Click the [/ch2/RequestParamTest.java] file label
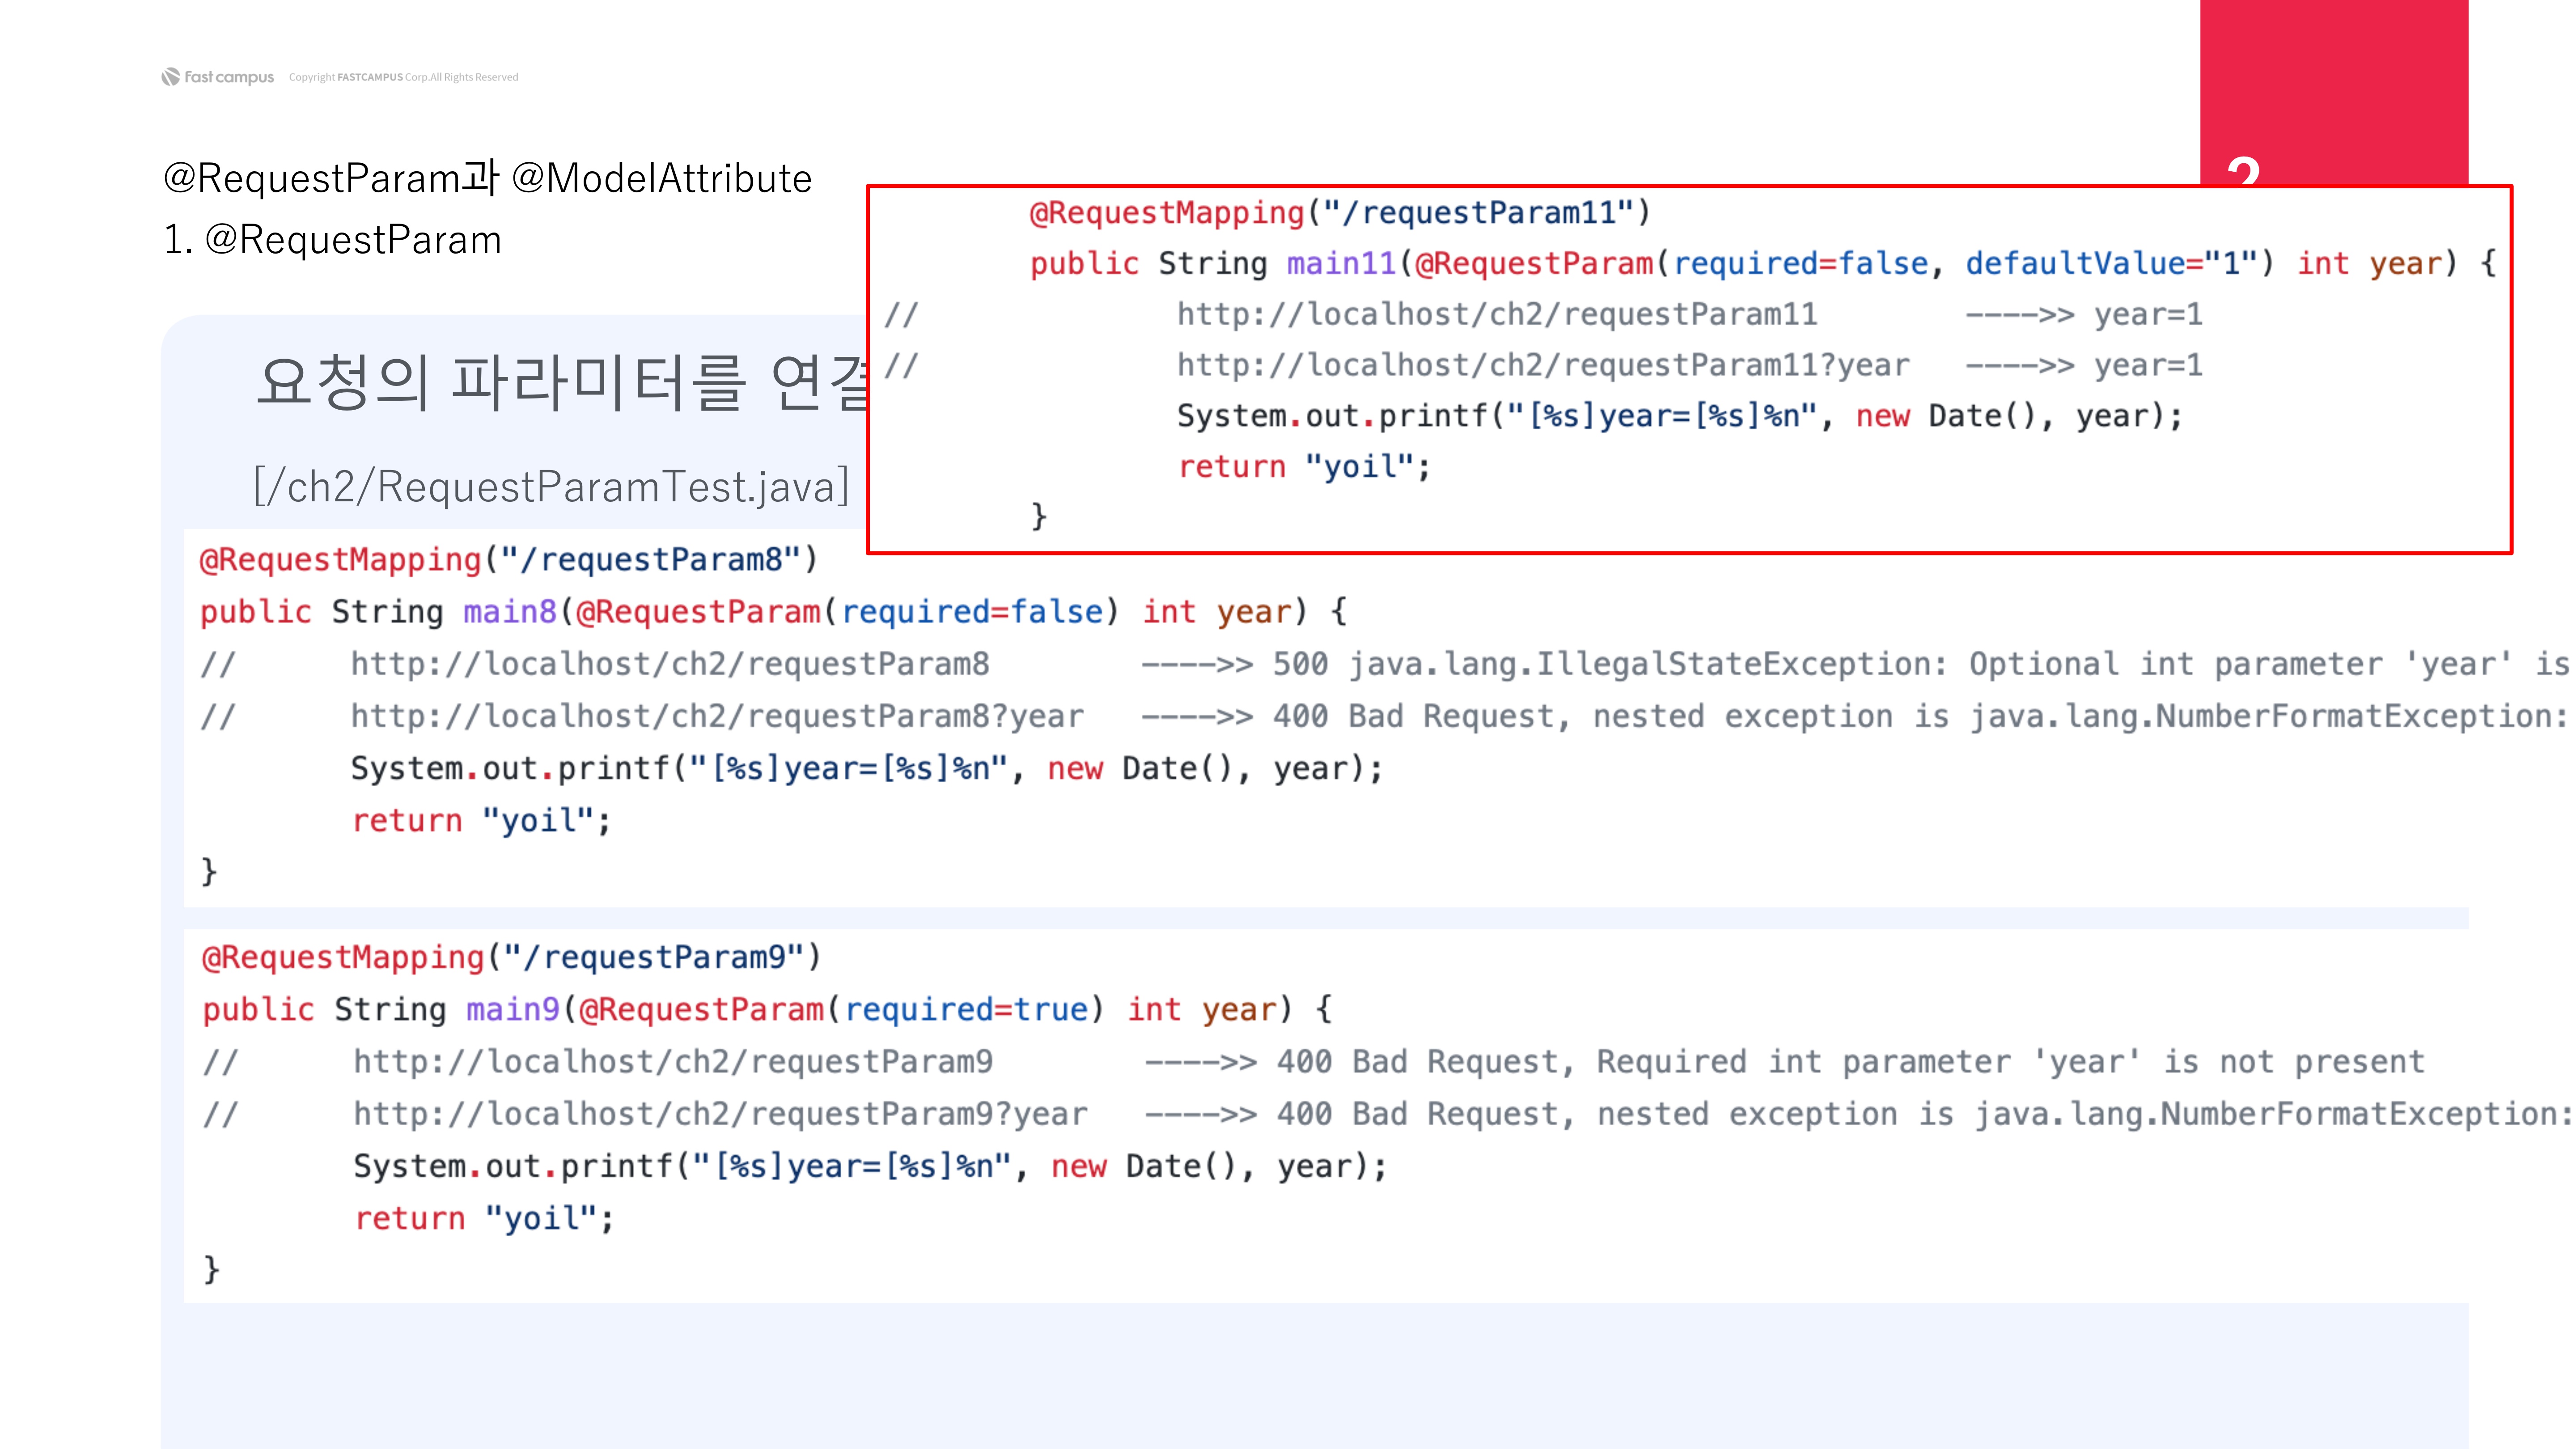 coord(551,487)
